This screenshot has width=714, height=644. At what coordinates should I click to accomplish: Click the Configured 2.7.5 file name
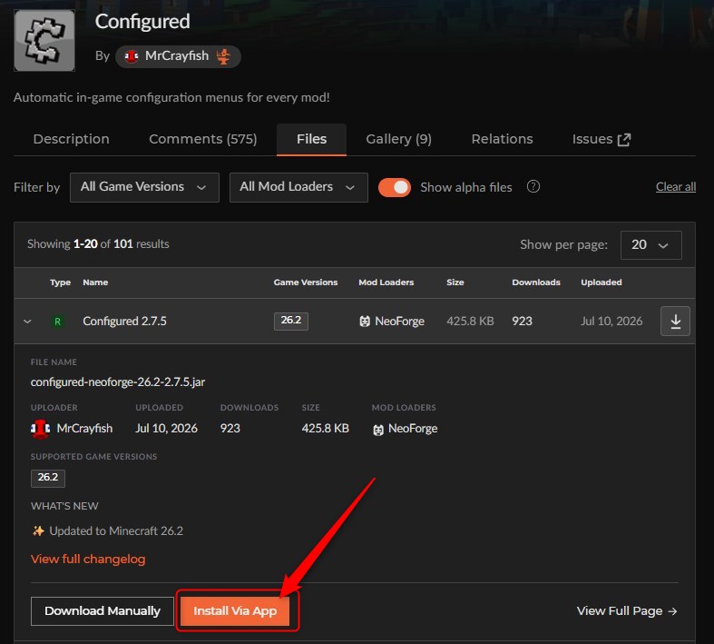click(x=124, y=322)
